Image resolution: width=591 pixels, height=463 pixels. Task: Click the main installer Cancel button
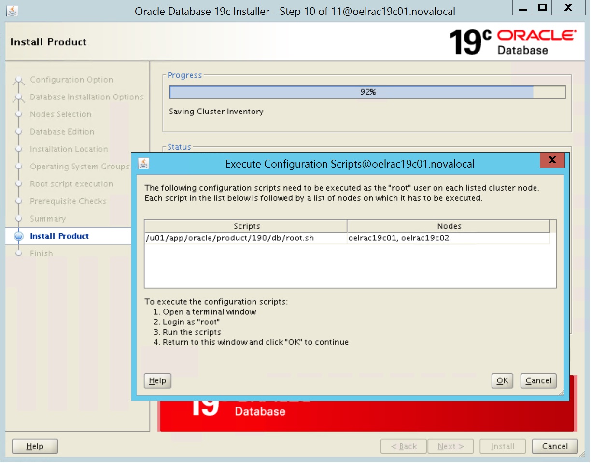click(555, 446)
